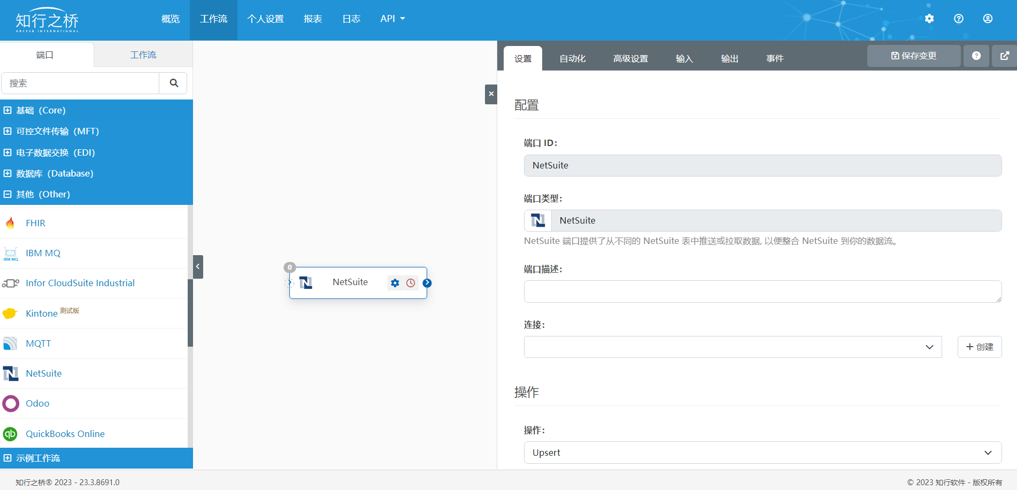Switch to the 事件 tab
1017x490 pixels.
(775, 58)
